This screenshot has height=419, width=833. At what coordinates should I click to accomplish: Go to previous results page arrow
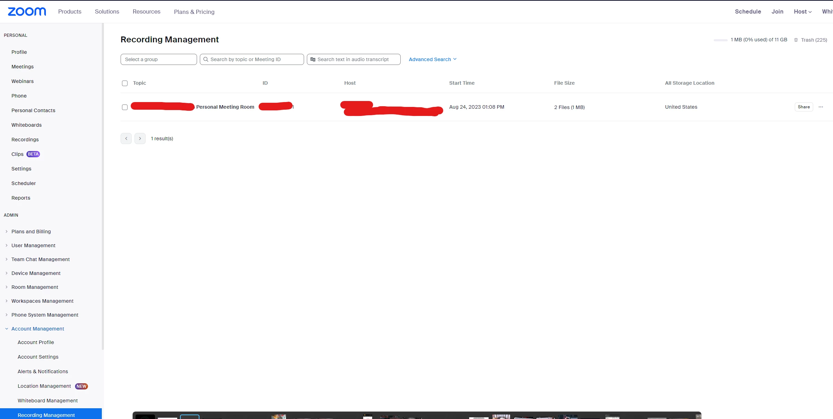tap(126, 139)
